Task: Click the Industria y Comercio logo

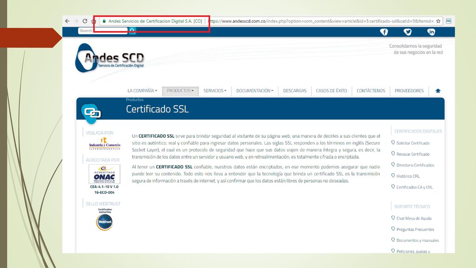Action: (x=105, y=144)
